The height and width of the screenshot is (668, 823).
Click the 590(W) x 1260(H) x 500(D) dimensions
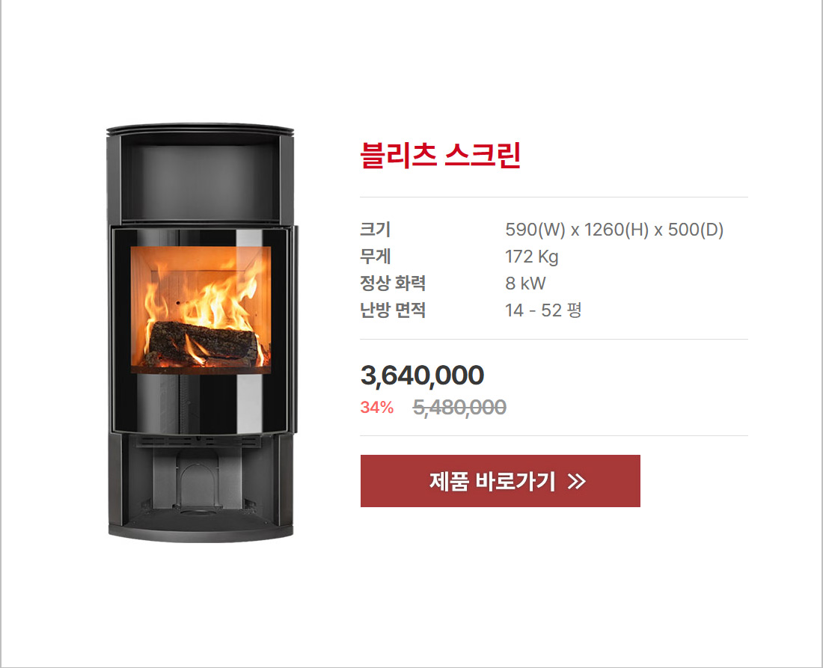coord(614,230)
